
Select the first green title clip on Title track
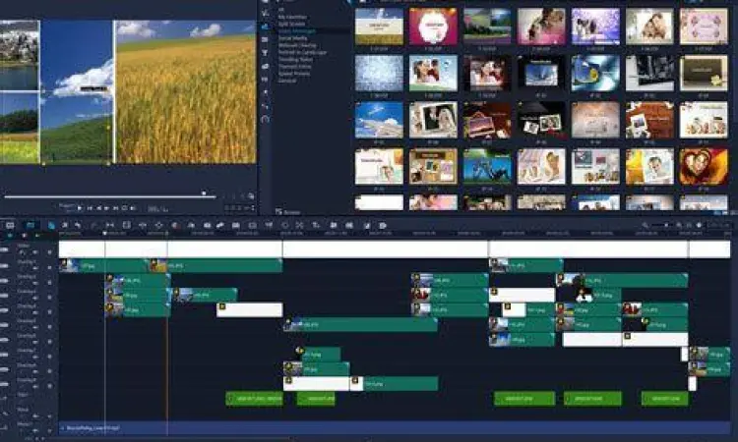pos(254,399)
